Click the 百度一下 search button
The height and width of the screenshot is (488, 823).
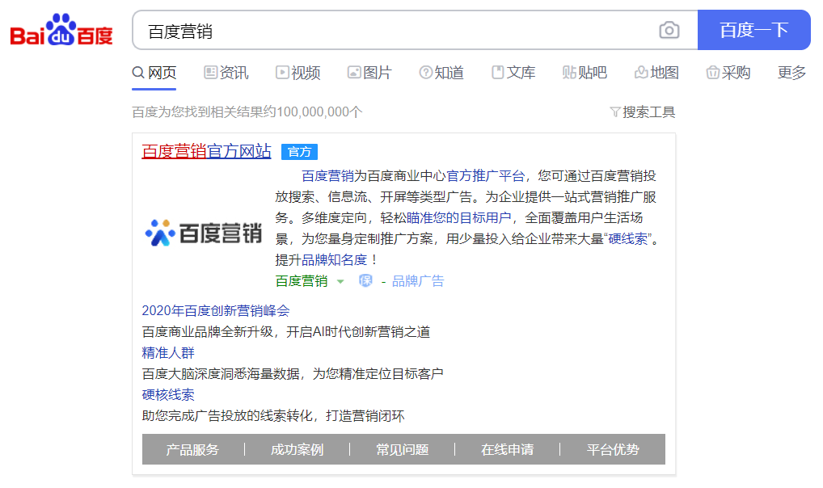tap(753, 30)
